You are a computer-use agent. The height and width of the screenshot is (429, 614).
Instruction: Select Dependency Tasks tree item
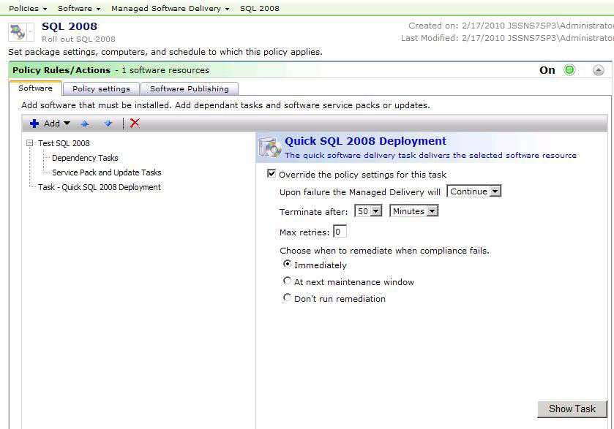[85, 158]
